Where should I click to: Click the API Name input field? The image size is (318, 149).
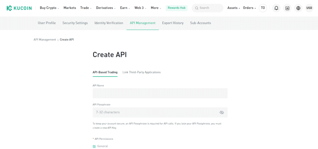(160, 93)
